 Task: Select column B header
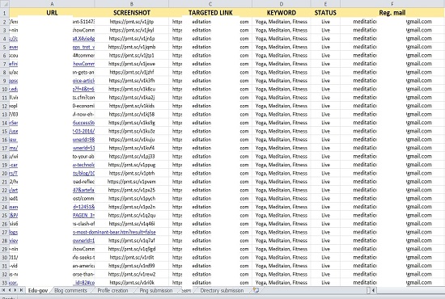click(131, 4)
